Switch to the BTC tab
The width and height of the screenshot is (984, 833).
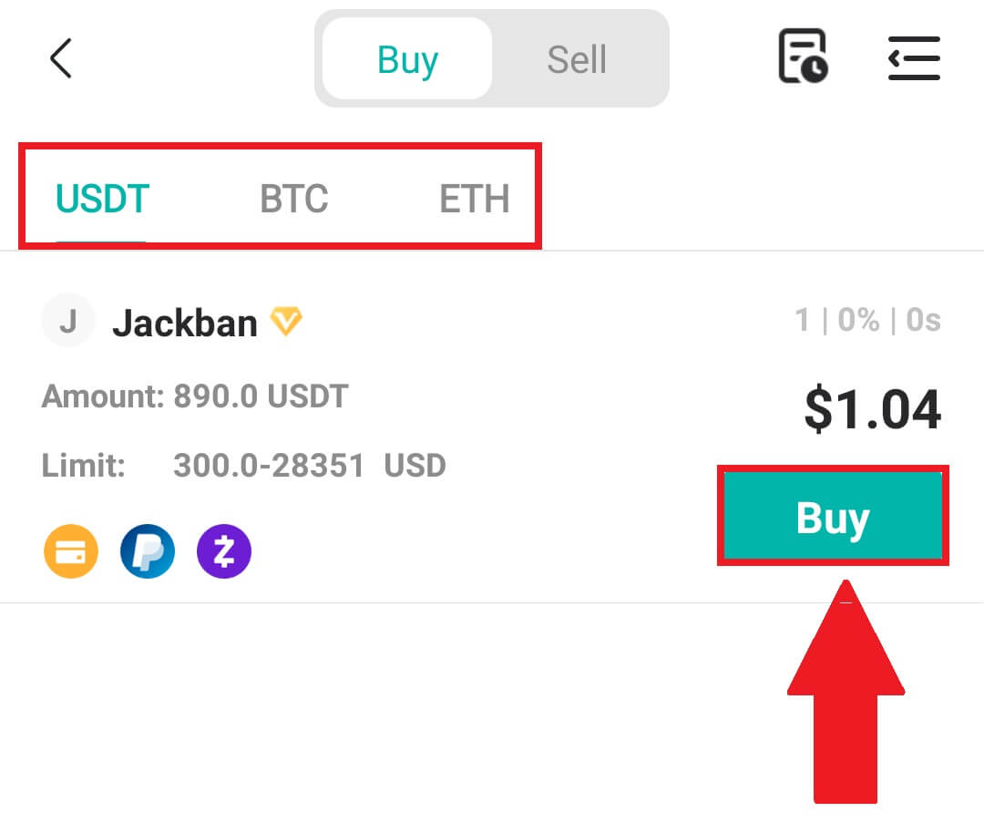click(293, 199)
